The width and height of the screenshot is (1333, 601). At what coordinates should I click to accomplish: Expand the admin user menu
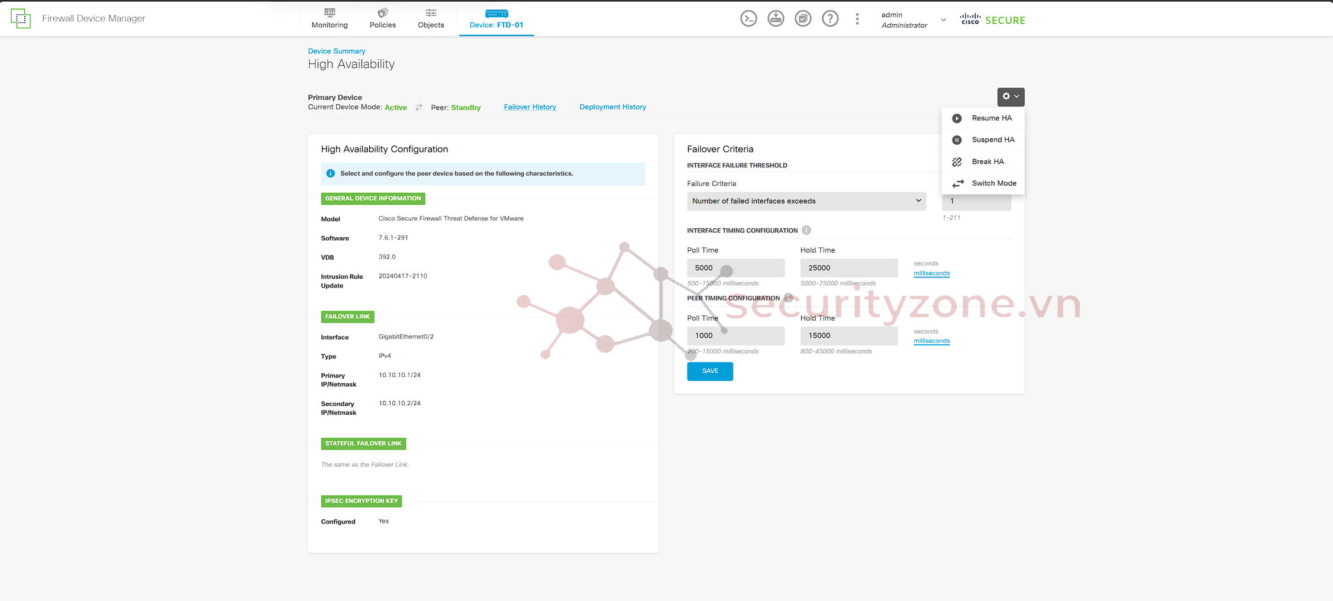[x=943, y=20]
